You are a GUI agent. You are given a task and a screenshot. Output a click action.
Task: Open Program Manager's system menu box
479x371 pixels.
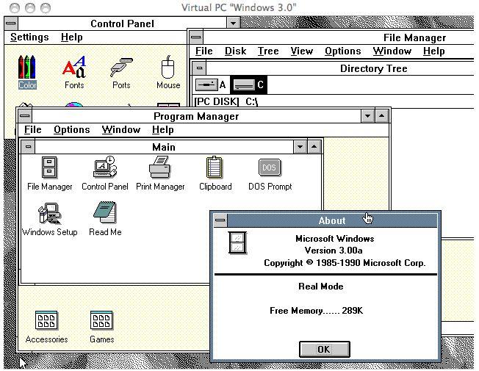(x=25, y=116)
